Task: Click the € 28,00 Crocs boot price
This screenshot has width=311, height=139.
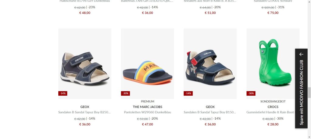Action: pos(273,124)
